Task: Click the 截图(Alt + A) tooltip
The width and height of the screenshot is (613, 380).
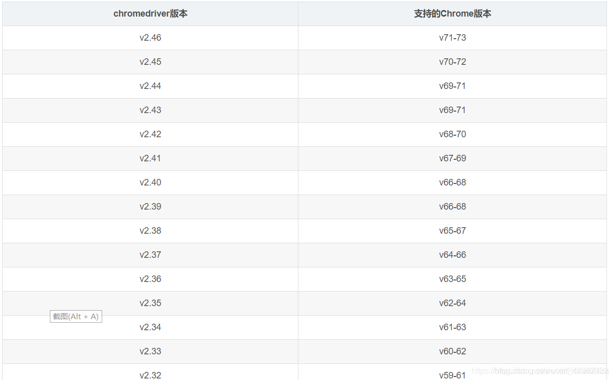Action: (x=76, y=316)
